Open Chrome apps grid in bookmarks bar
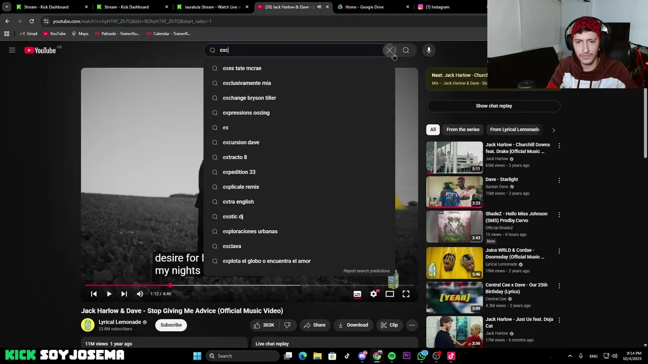The width and height of the screenshot is (648, 364). (7, 33)
